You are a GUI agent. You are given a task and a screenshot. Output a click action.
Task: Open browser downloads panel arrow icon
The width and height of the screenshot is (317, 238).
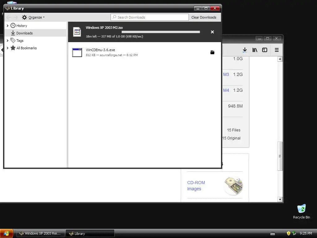coord(245,50)
